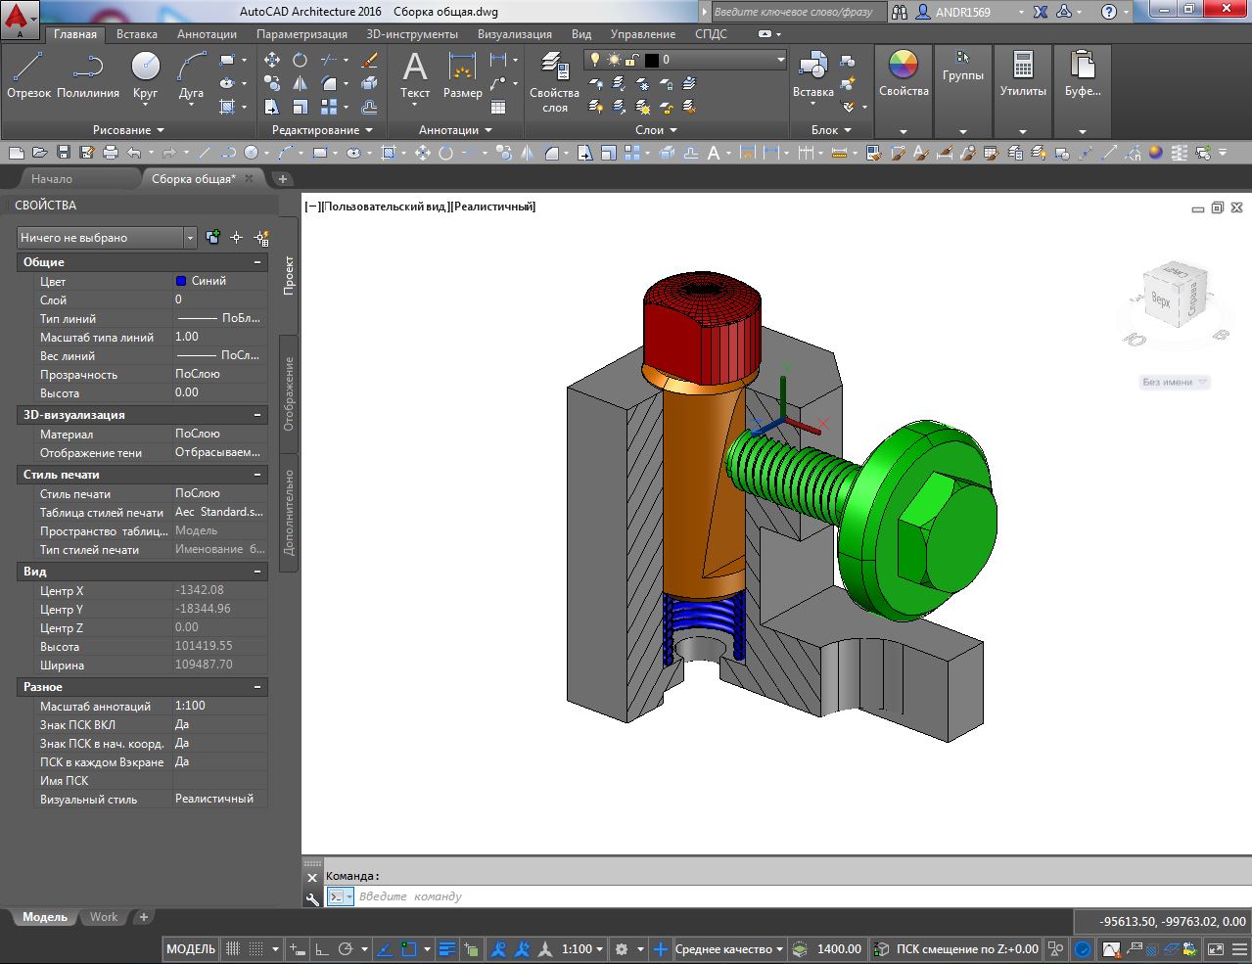Viewport: 1252px width, 964px height.
Task: Click Select Objects icon in Properties palette
Action: tap(236, 238)
